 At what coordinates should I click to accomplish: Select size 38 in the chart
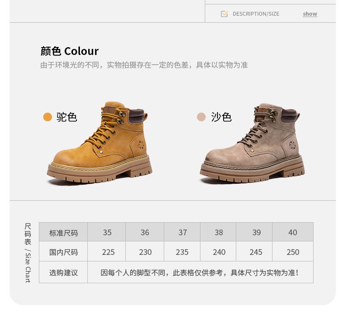click(x=218, y=232)
